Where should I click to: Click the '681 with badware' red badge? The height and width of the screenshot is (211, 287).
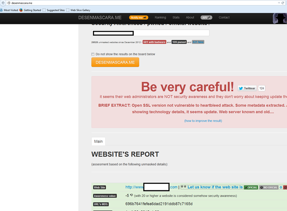[x=154, y=42]
